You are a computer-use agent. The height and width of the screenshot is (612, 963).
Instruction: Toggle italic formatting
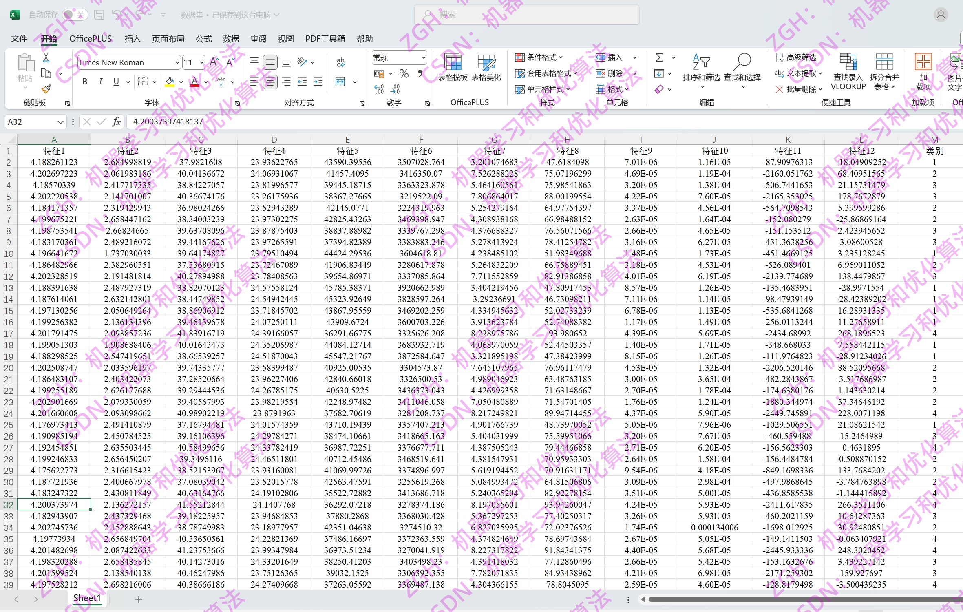(x=100, y=82)
